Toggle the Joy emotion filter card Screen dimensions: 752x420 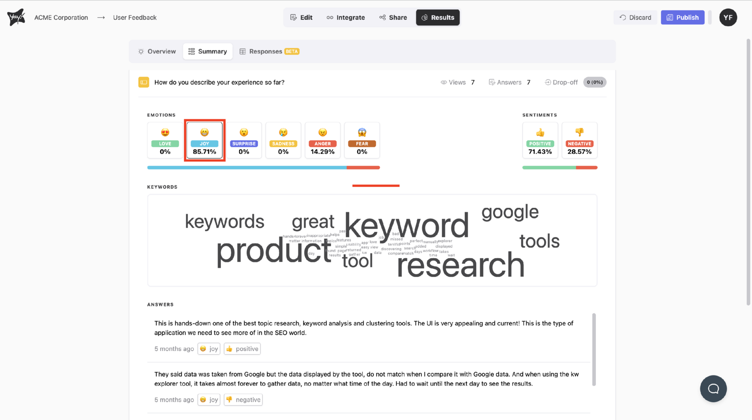[204, 140]
